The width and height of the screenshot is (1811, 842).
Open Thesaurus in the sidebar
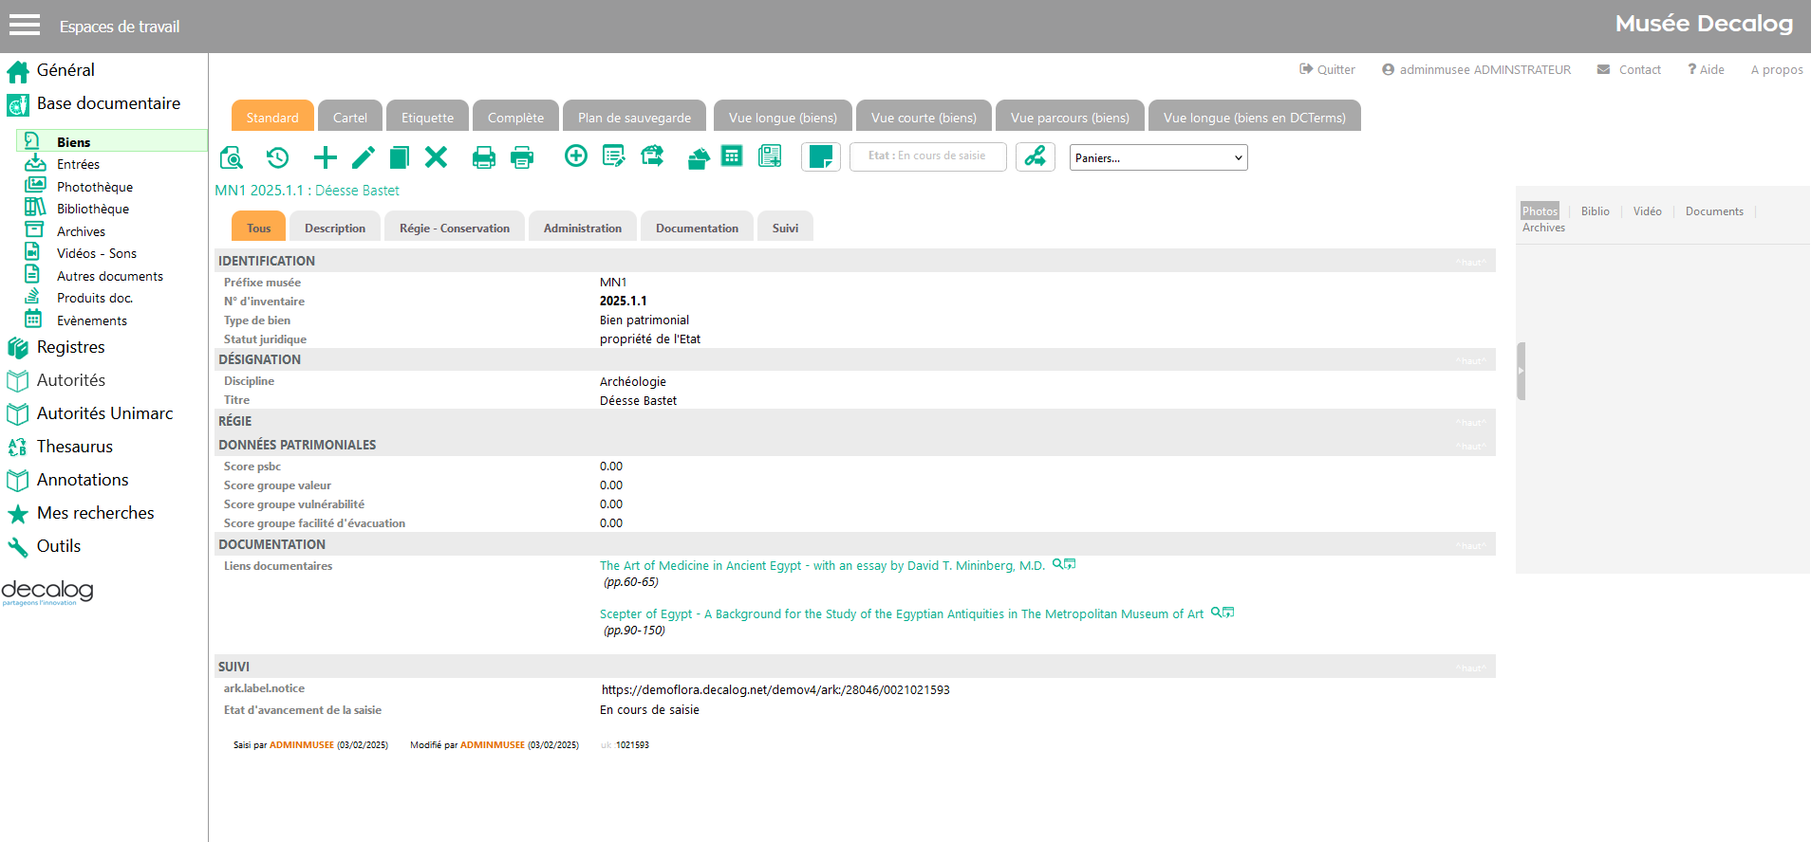[x=74, y=447]
